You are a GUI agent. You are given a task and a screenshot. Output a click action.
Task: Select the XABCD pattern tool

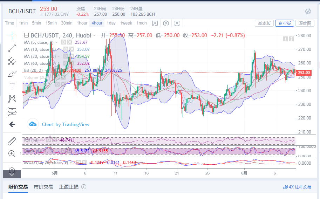12,99
